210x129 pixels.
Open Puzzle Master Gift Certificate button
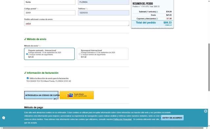(77, 95)
